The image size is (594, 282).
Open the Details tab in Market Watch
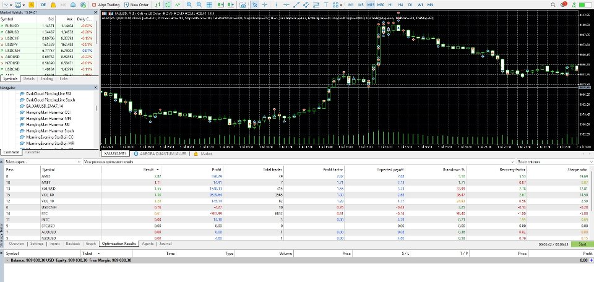pyautogui.click(x=29, y=79)
